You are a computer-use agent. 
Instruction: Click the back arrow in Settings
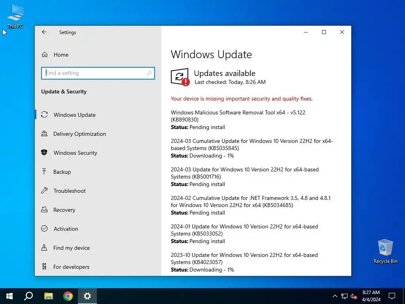[44, 32]
